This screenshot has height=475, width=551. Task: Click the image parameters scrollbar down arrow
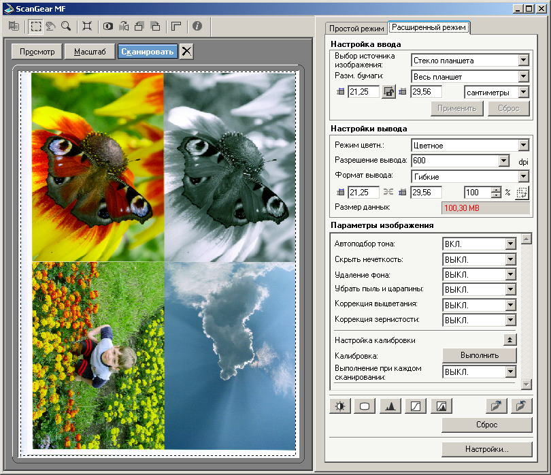[x=526, y=384]
